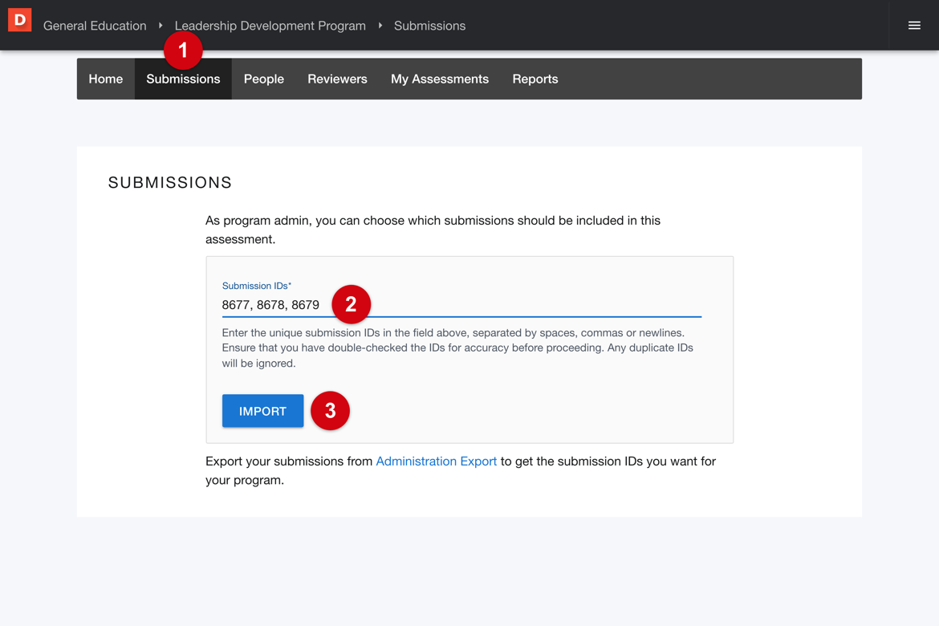Click the orange D logo icon
The image size is (939, 626).
20,20
